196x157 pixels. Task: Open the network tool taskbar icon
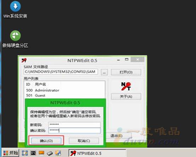58,153
